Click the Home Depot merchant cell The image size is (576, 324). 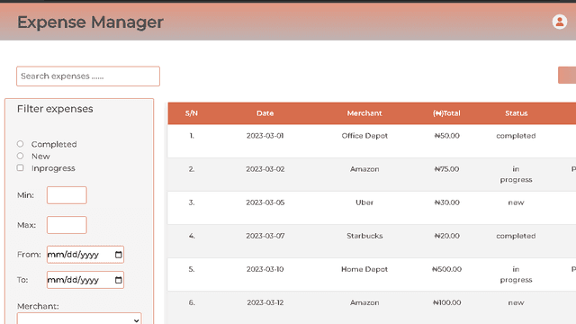[364, 269]
